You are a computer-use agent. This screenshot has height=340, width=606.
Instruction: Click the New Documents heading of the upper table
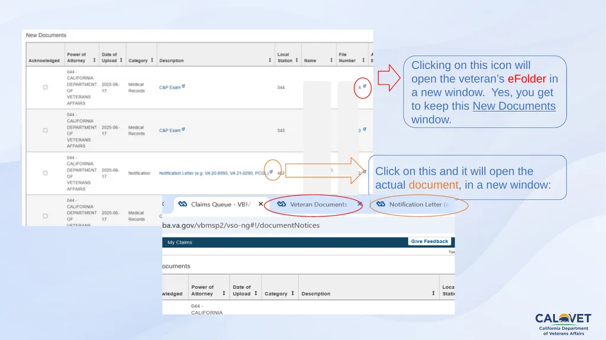point(46,35)
